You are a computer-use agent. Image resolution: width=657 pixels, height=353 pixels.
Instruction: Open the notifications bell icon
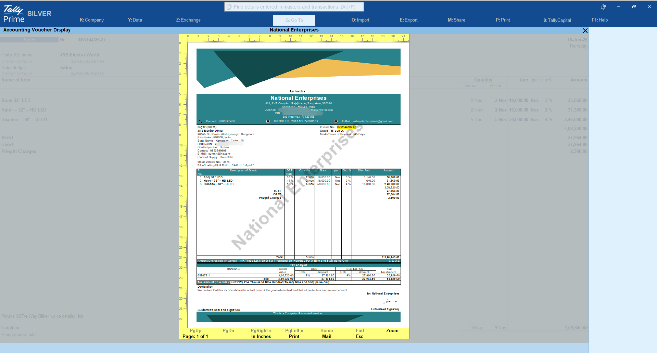(x=604, y=7)
